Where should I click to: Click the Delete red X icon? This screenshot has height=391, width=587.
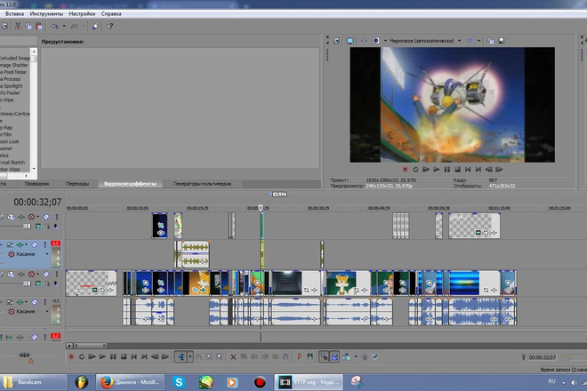(x=233, y=357)
